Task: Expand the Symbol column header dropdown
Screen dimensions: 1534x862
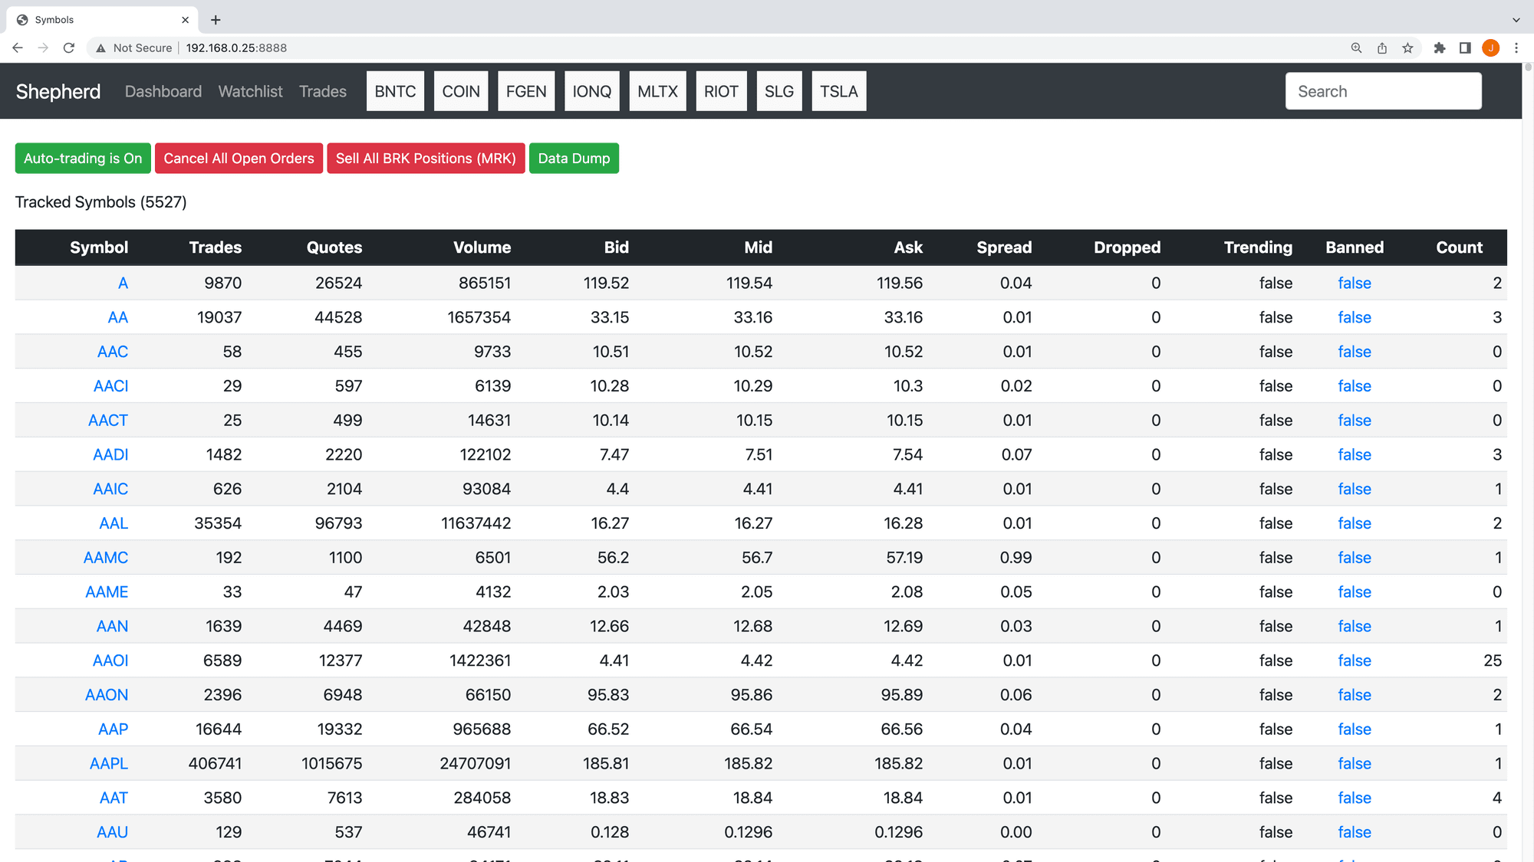Action: tap(98, 247)
